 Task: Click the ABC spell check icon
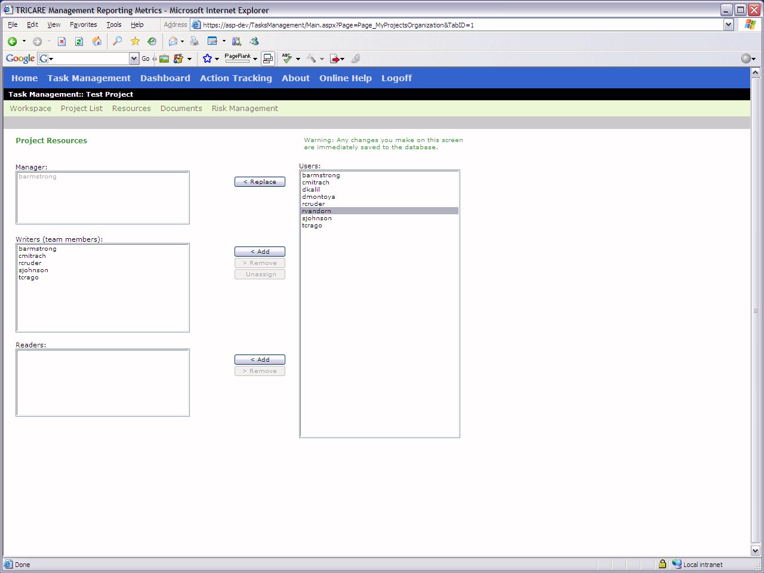[x=287, y=58]
